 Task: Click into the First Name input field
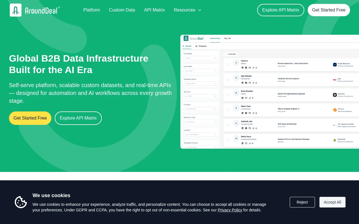[201, 58]
